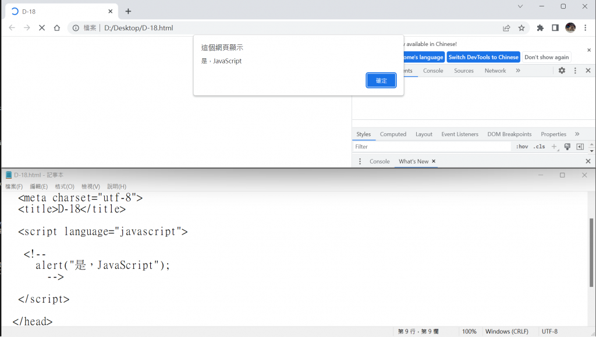Toggle :hov element state
The width and height of the screenshot is (596, 337).
(522, 147)
